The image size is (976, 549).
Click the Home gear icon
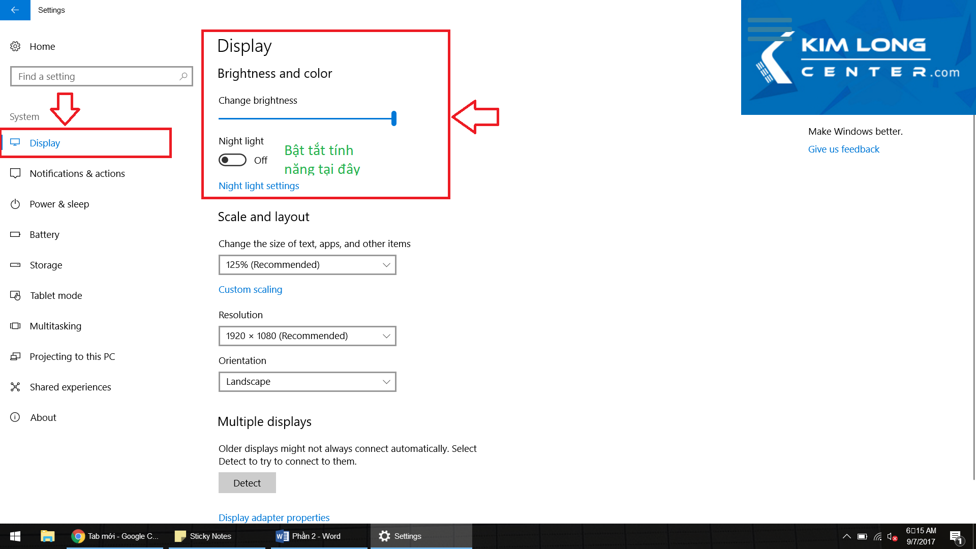click(15, 46)
